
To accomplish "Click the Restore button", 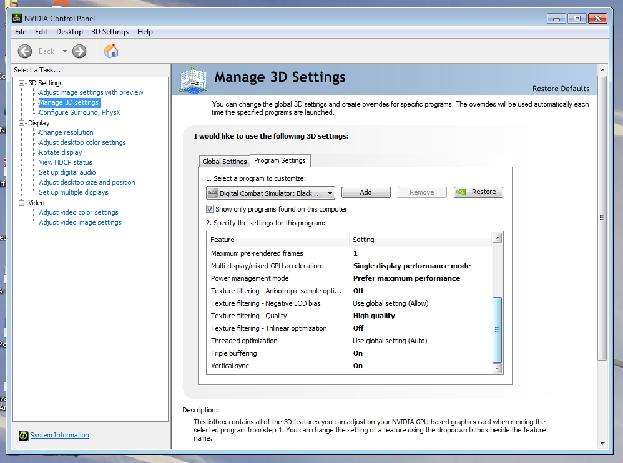I will click(478, 192).
